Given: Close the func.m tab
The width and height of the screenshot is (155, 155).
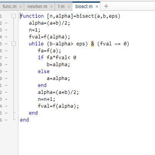Looking at the screenshot, I should [21, 7].
